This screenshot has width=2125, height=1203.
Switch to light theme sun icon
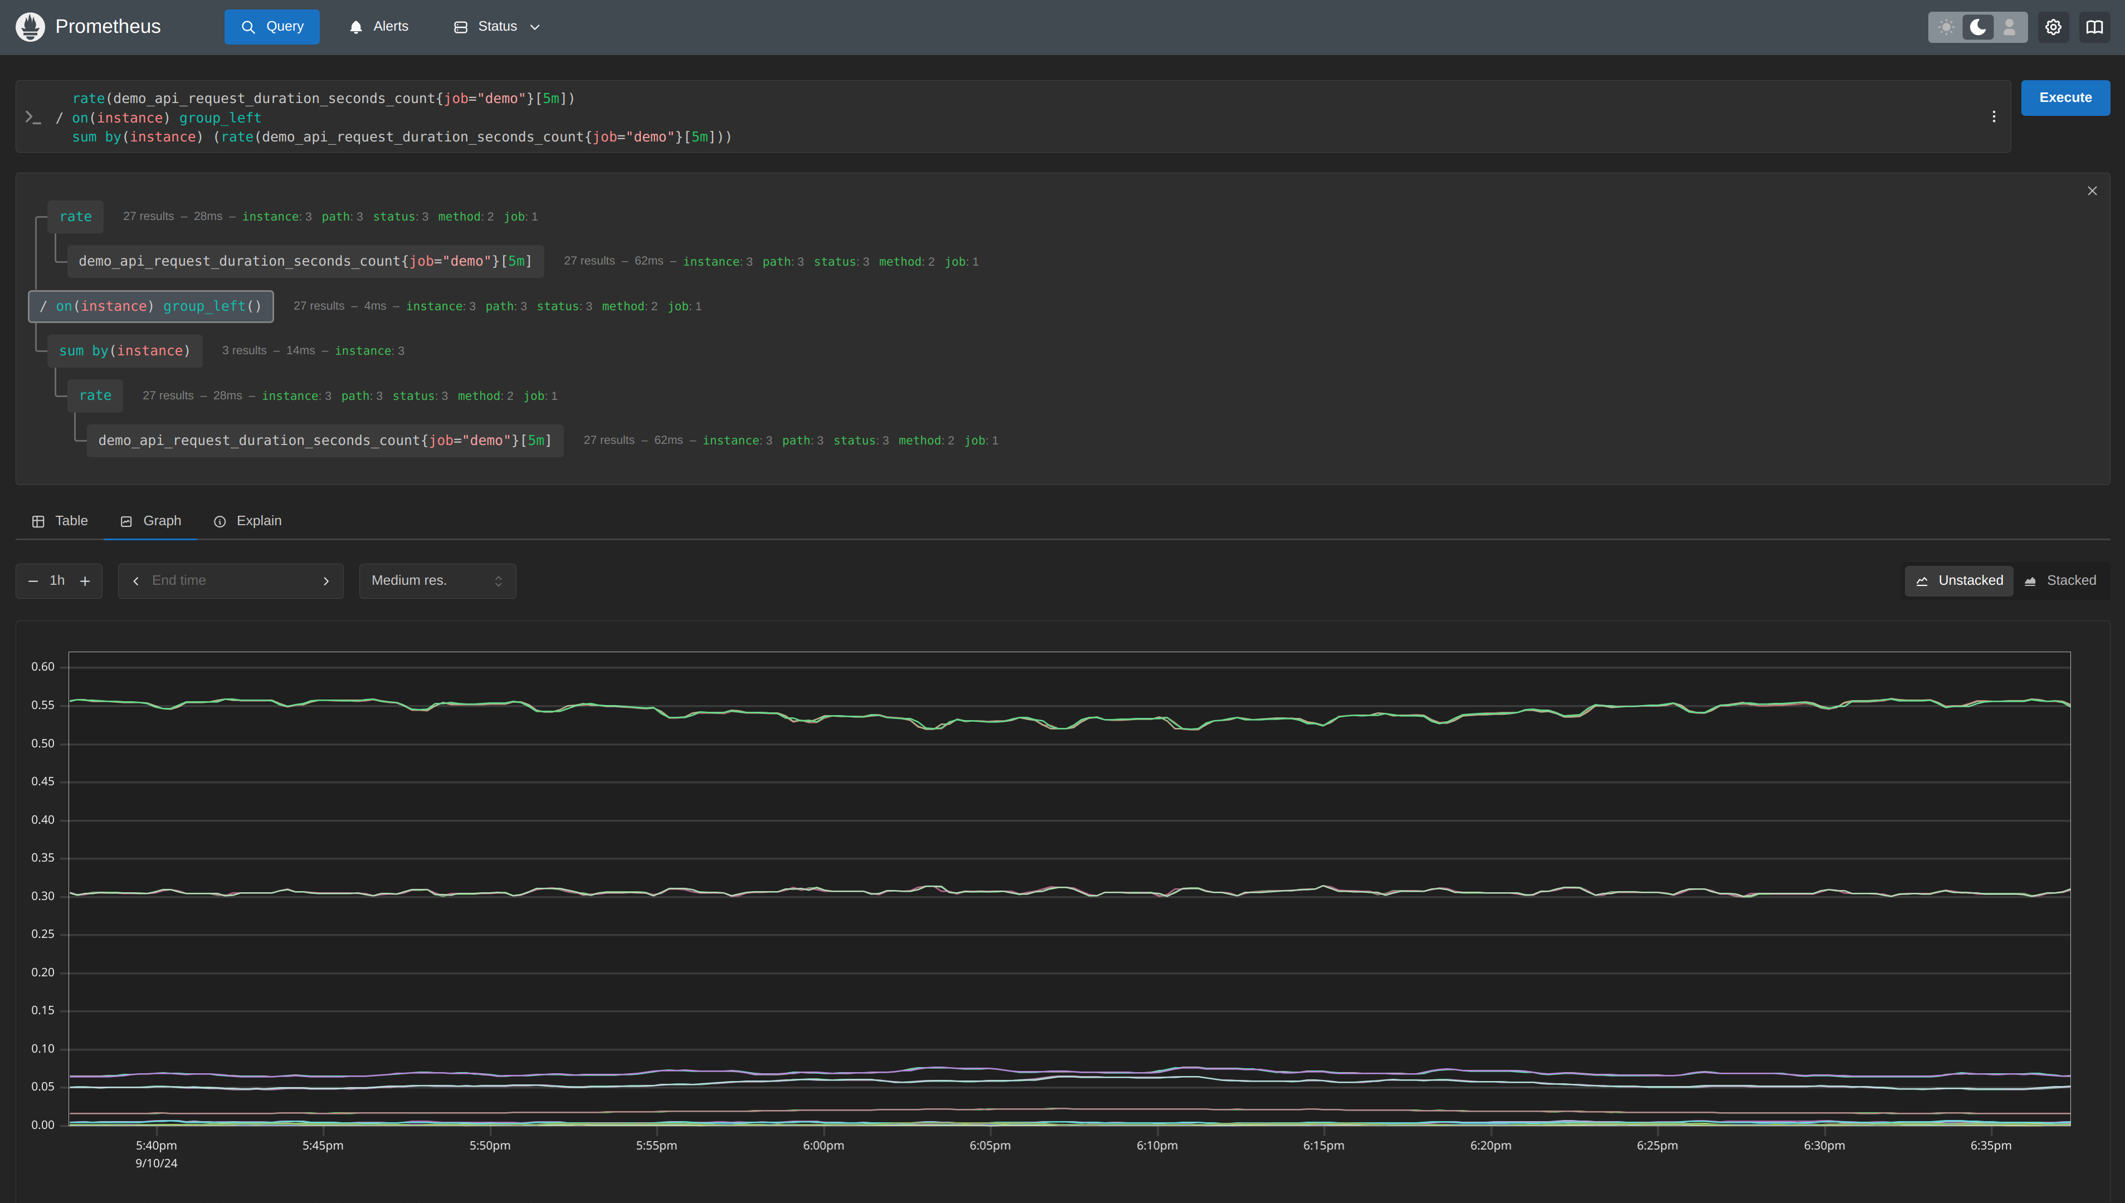pos(1947,27)
